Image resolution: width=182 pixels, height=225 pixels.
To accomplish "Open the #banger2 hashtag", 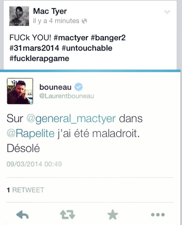I will coord(108,38).
